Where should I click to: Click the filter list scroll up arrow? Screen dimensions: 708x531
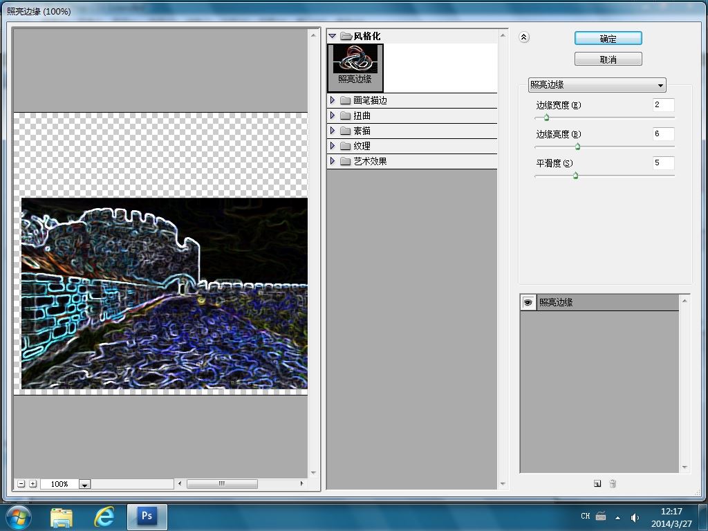[503, 35]
